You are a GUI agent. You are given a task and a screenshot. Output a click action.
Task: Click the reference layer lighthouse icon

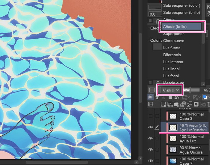[x=157, y=97]
